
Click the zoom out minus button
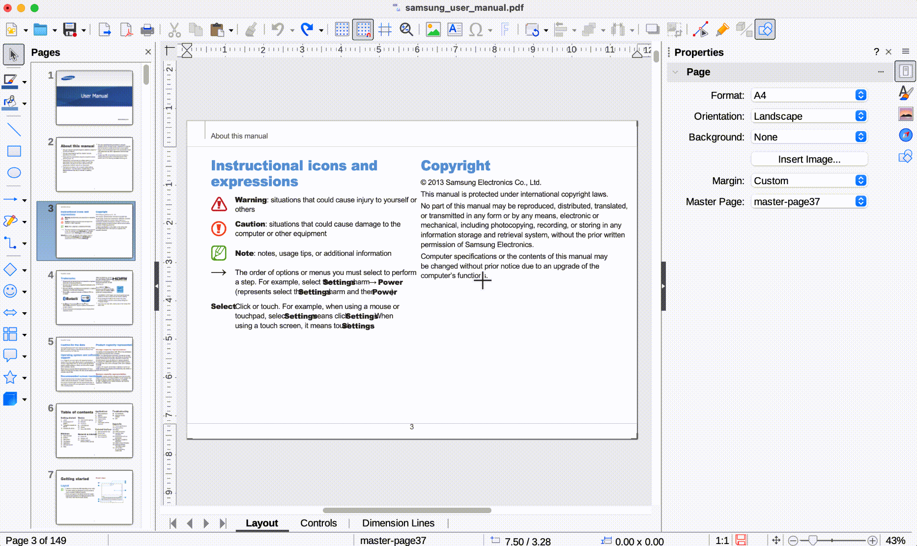point(793,541)
